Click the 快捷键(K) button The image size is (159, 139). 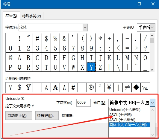[47, 116]
